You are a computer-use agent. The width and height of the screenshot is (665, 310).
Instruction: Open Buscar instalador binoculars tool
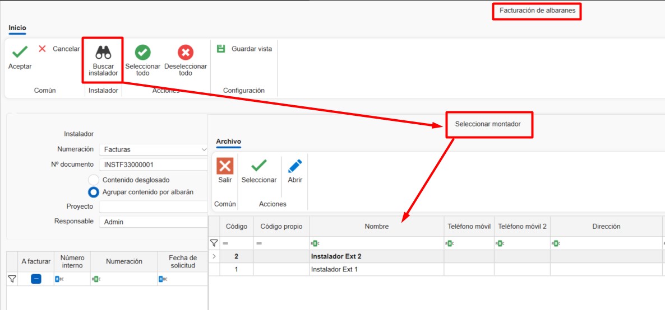tap(103, 53)
